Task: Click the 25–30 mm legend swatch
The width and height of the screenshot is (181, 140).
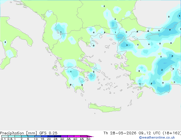Action: pos(58,136)
